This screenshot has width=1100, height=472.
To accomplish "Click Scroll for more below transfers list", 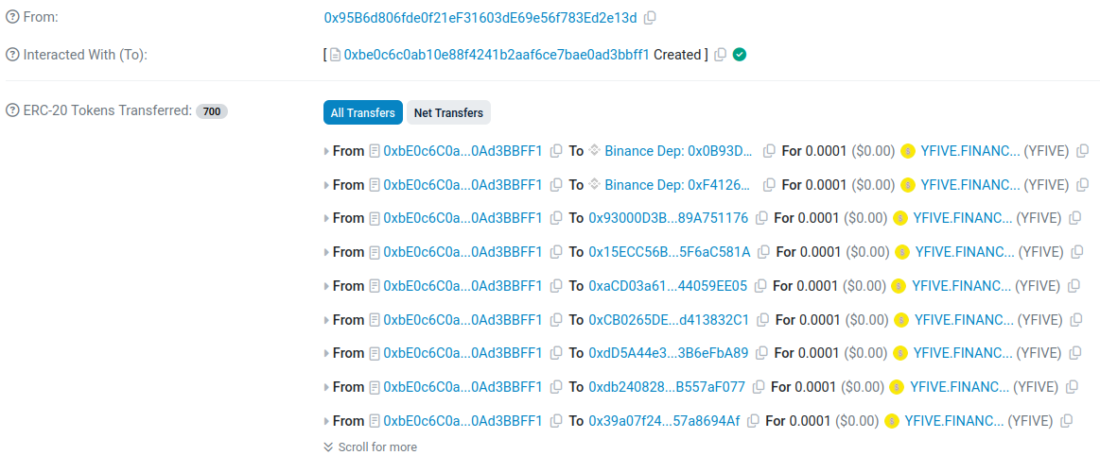I will pos(376,447).
